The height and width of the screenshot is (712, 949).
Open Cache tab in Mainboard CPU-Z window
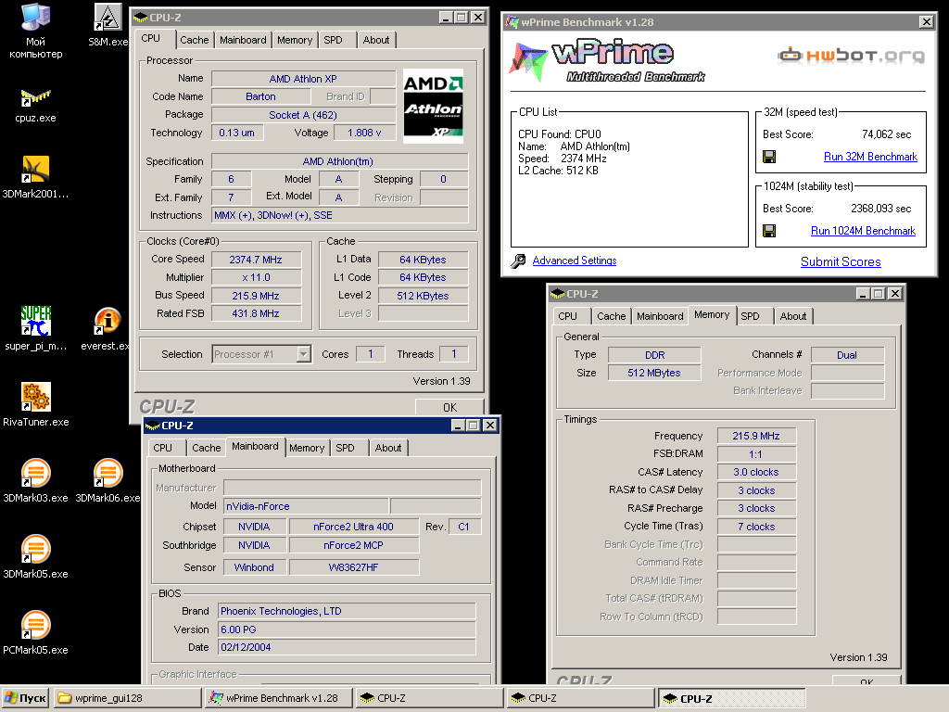click(x=207, y=448)
